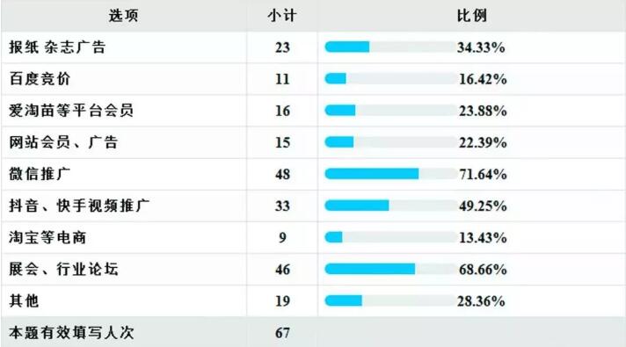Click the 微信推广 row label
The height and width of the screenshot is (347, 626).
(x=40, y=174)
